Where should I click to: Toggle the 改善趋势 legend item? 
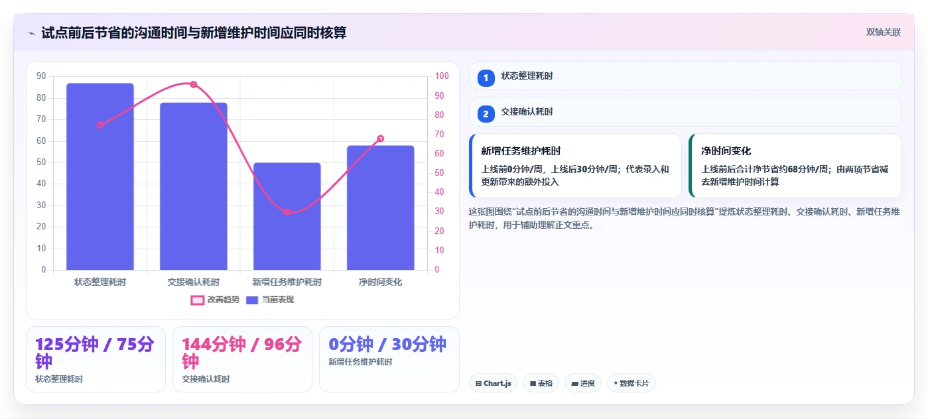[x=215, y=300]
